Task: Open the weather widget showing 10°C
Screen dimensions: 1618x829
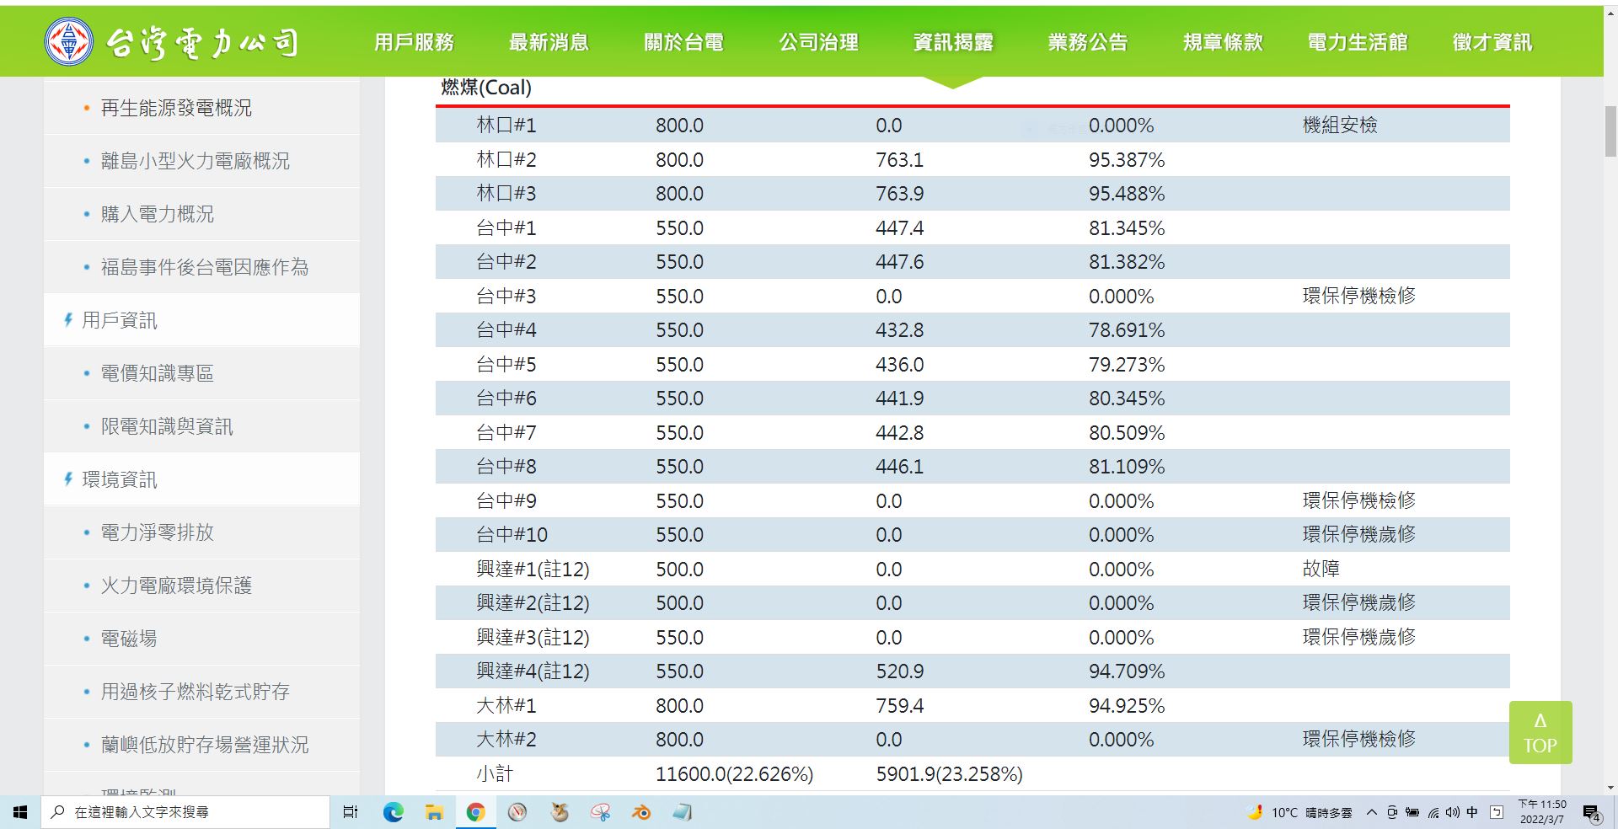Action: point(1299,813)
